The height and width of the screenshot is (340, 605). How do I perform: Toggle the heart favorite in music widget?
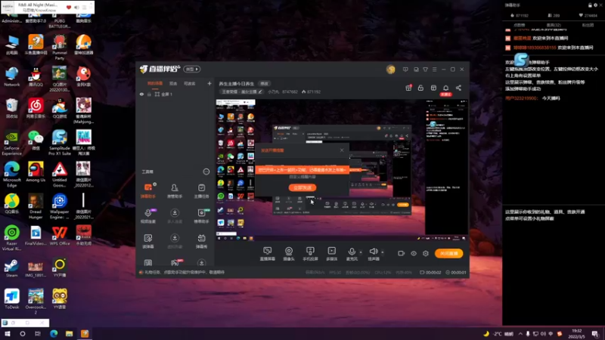(x=69, y=8)
